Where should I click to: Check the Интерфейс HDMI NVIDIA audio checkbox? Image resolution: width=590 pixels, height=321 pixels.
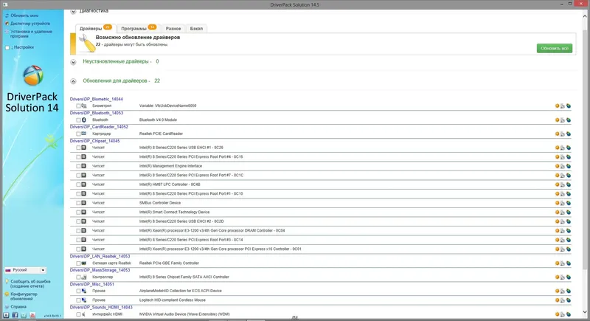[78, 314]
